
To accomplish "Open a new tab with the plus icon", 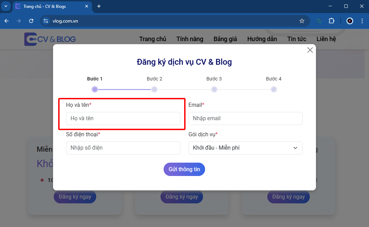I will pyautogui.click(x=99, y=6).
